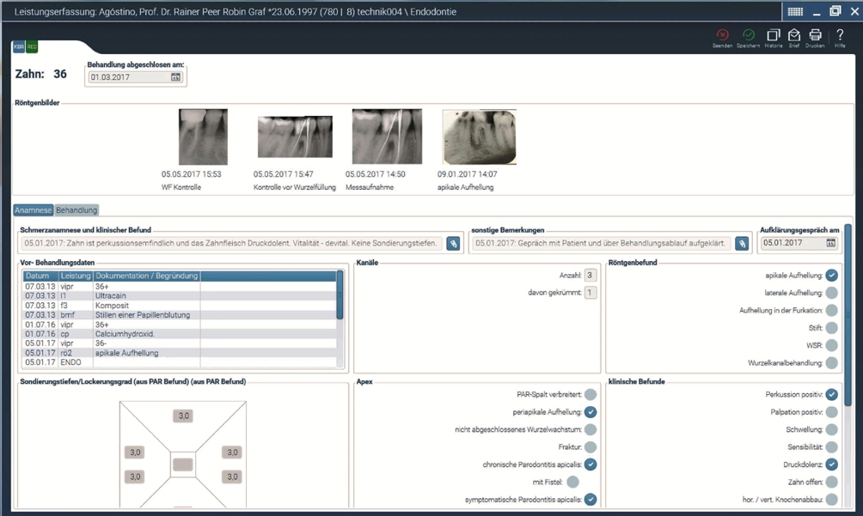Open Kontrolle vor Wurzelfüllung x-ray thumbnail
863x516 pixels.
pos(295,137)
